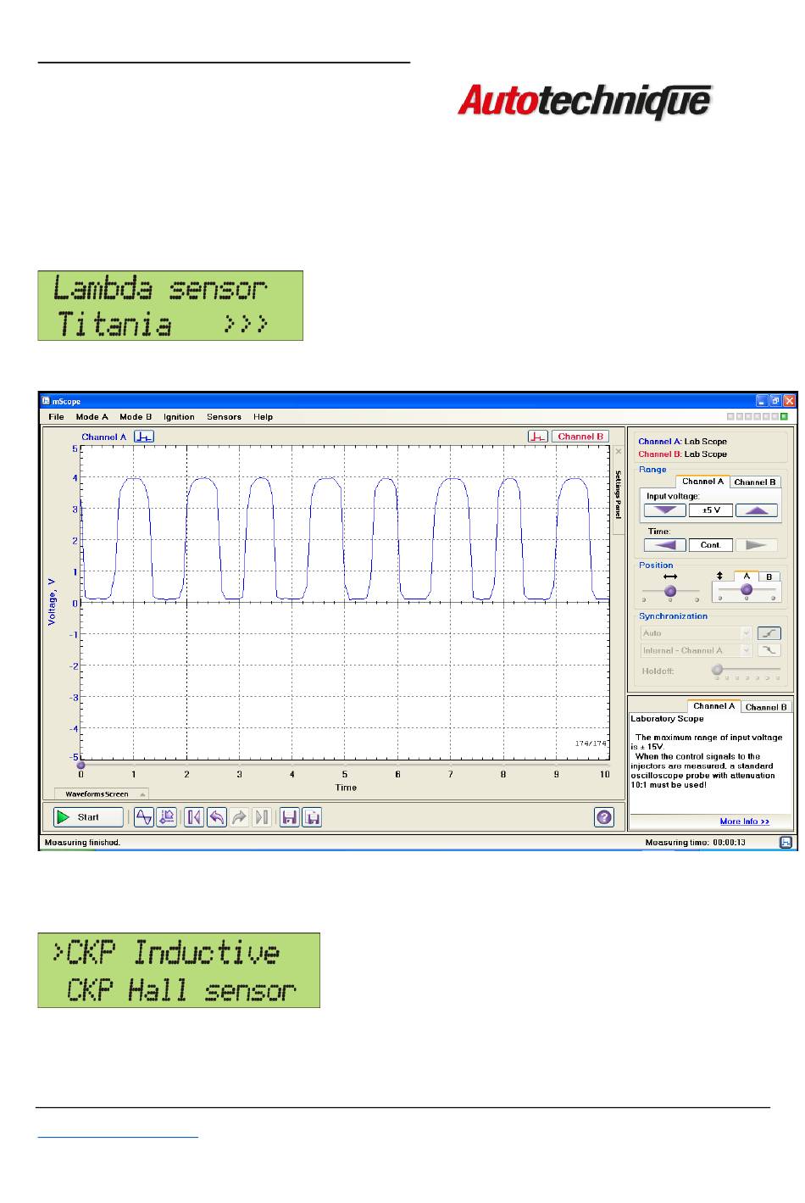Click the greyed time increase right arrow
Screen dimensions: 805x1203
pos(757,545)
